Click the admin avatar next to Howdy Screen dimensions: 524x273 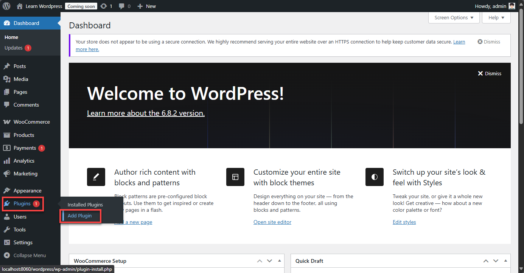512,6
